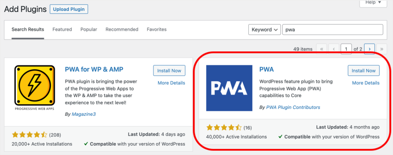Screen dimensions: 393x155
Task: Open the Recommended tab
Action: point(122,30)
